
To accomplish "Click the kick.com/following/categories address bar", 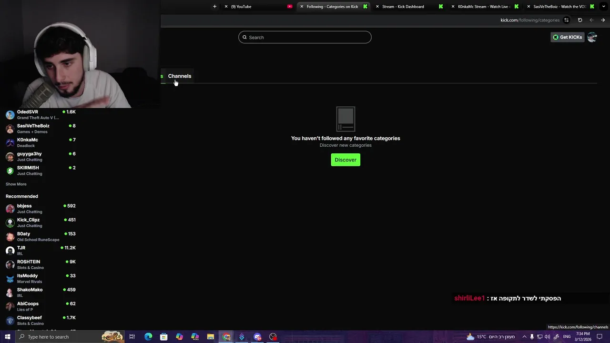I will (x=530, y=20).
